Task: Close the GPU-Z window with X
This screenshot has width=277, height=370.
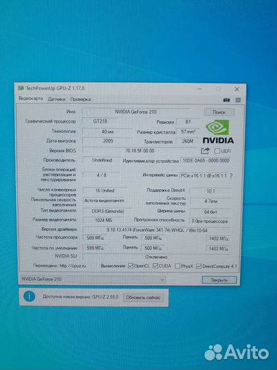Action: [x=237, y=89]
